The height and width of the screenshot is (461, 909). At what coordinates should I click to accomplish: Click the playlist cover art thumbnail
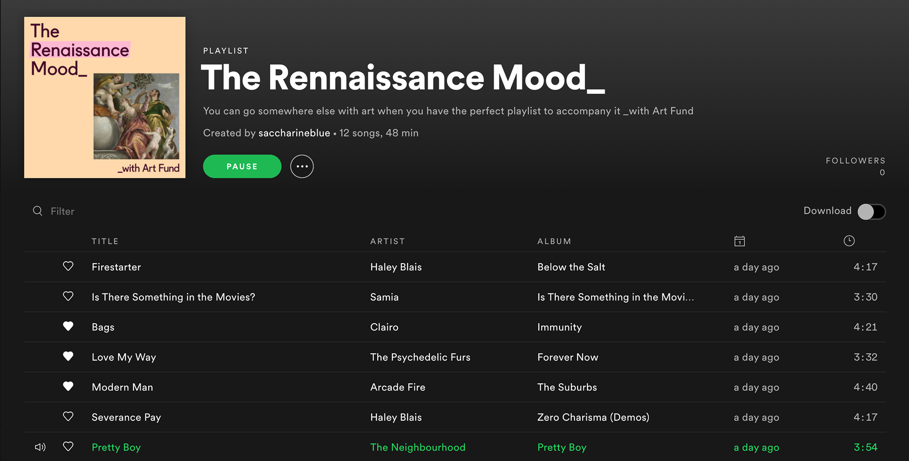click(x=105, y=98)
